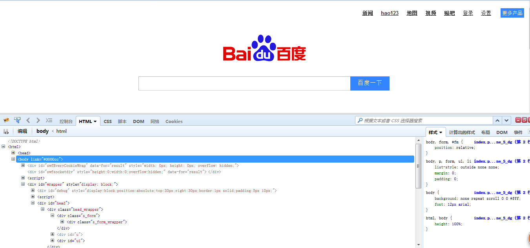Screen dimensions: 530x248
Task: Click the "position: relative;" style declaration
Action: [x=455, y=148]
